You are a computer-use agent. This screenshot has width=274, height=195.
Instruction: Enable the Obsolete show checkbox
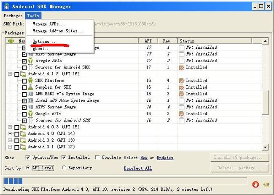tap(97, 157)
